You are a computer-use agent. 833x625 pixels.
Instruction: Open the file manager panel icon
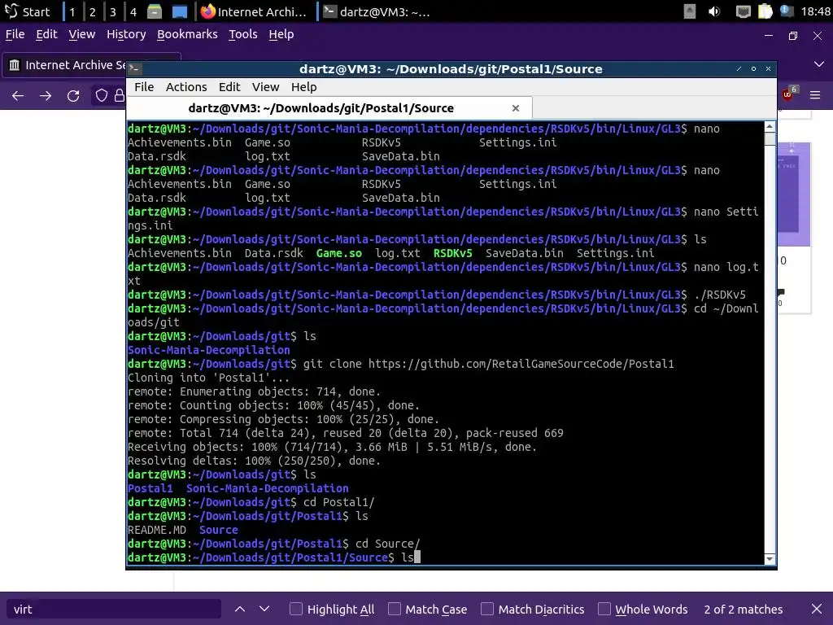click(155, 11)
